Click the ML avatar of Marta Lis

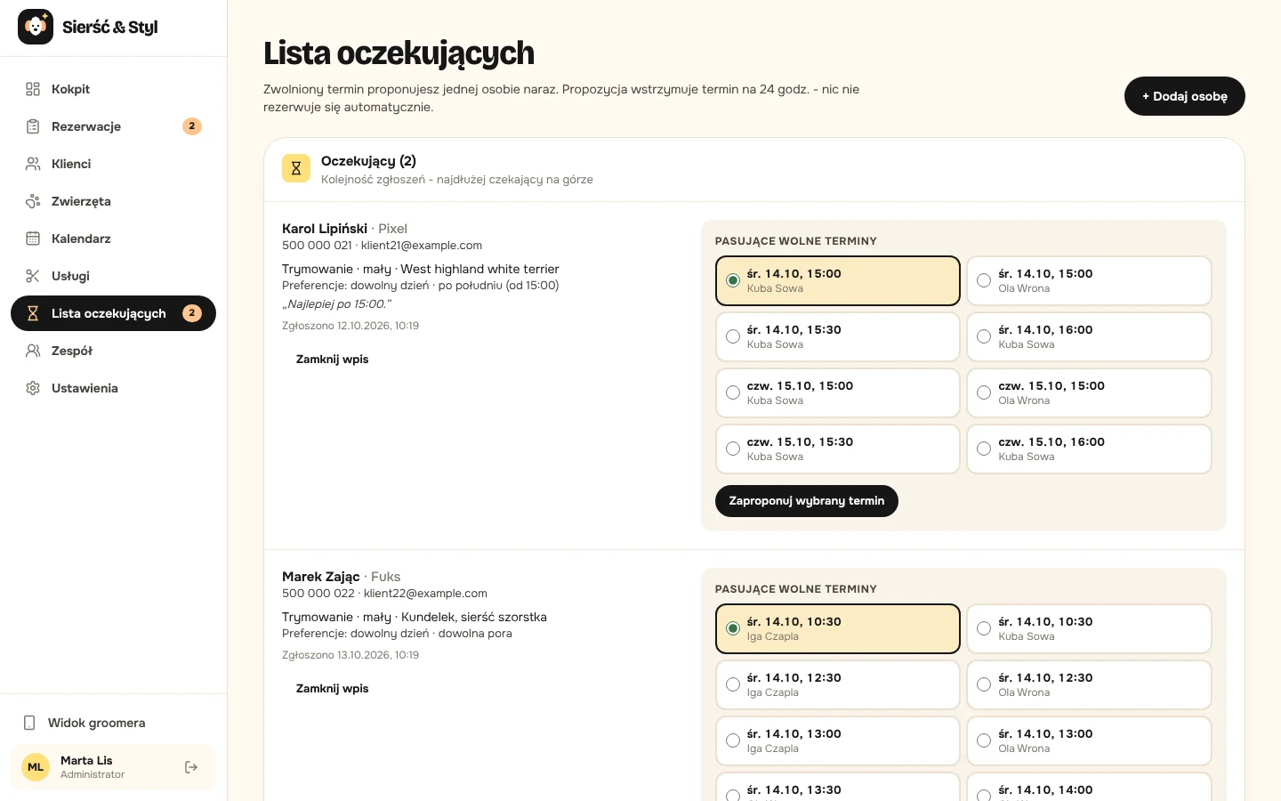coord(36,767)
